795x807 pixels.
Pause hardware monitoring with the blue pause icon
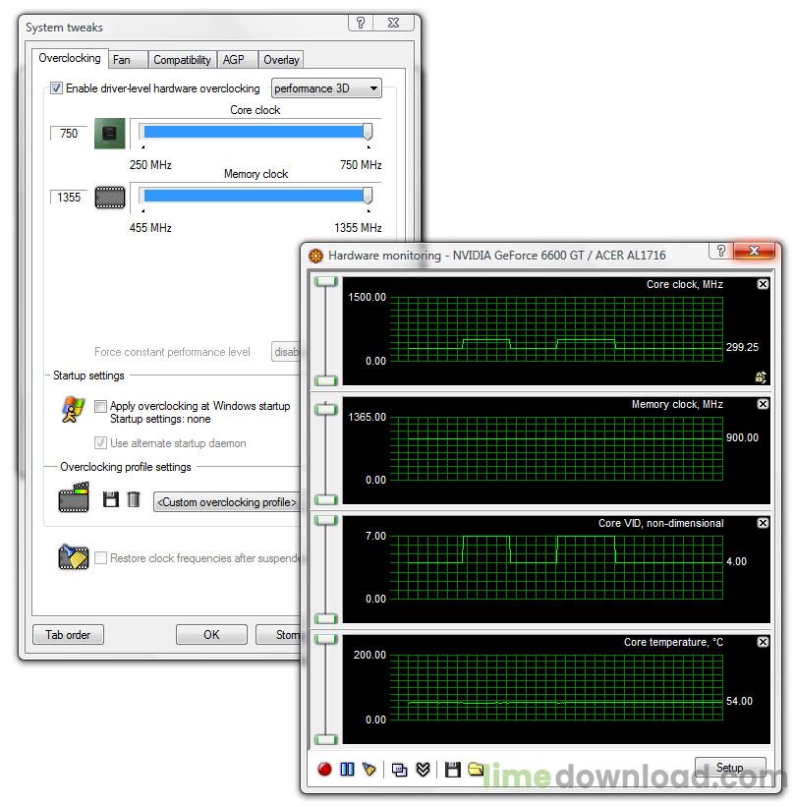point(347,769)
